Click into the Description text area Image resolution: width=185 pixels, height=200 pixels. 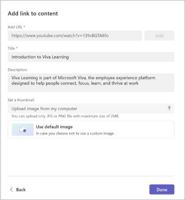tap(91, 83)
